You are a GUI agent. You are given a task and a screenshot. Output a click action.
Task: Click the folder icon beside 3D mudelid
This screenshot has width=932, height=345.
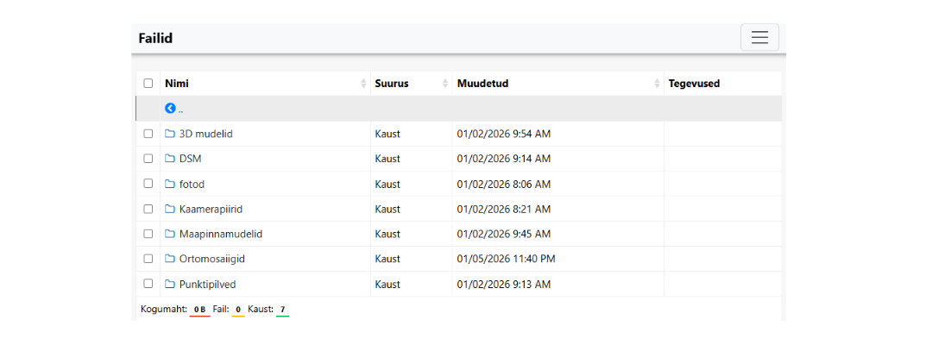[x=170, y=134]
